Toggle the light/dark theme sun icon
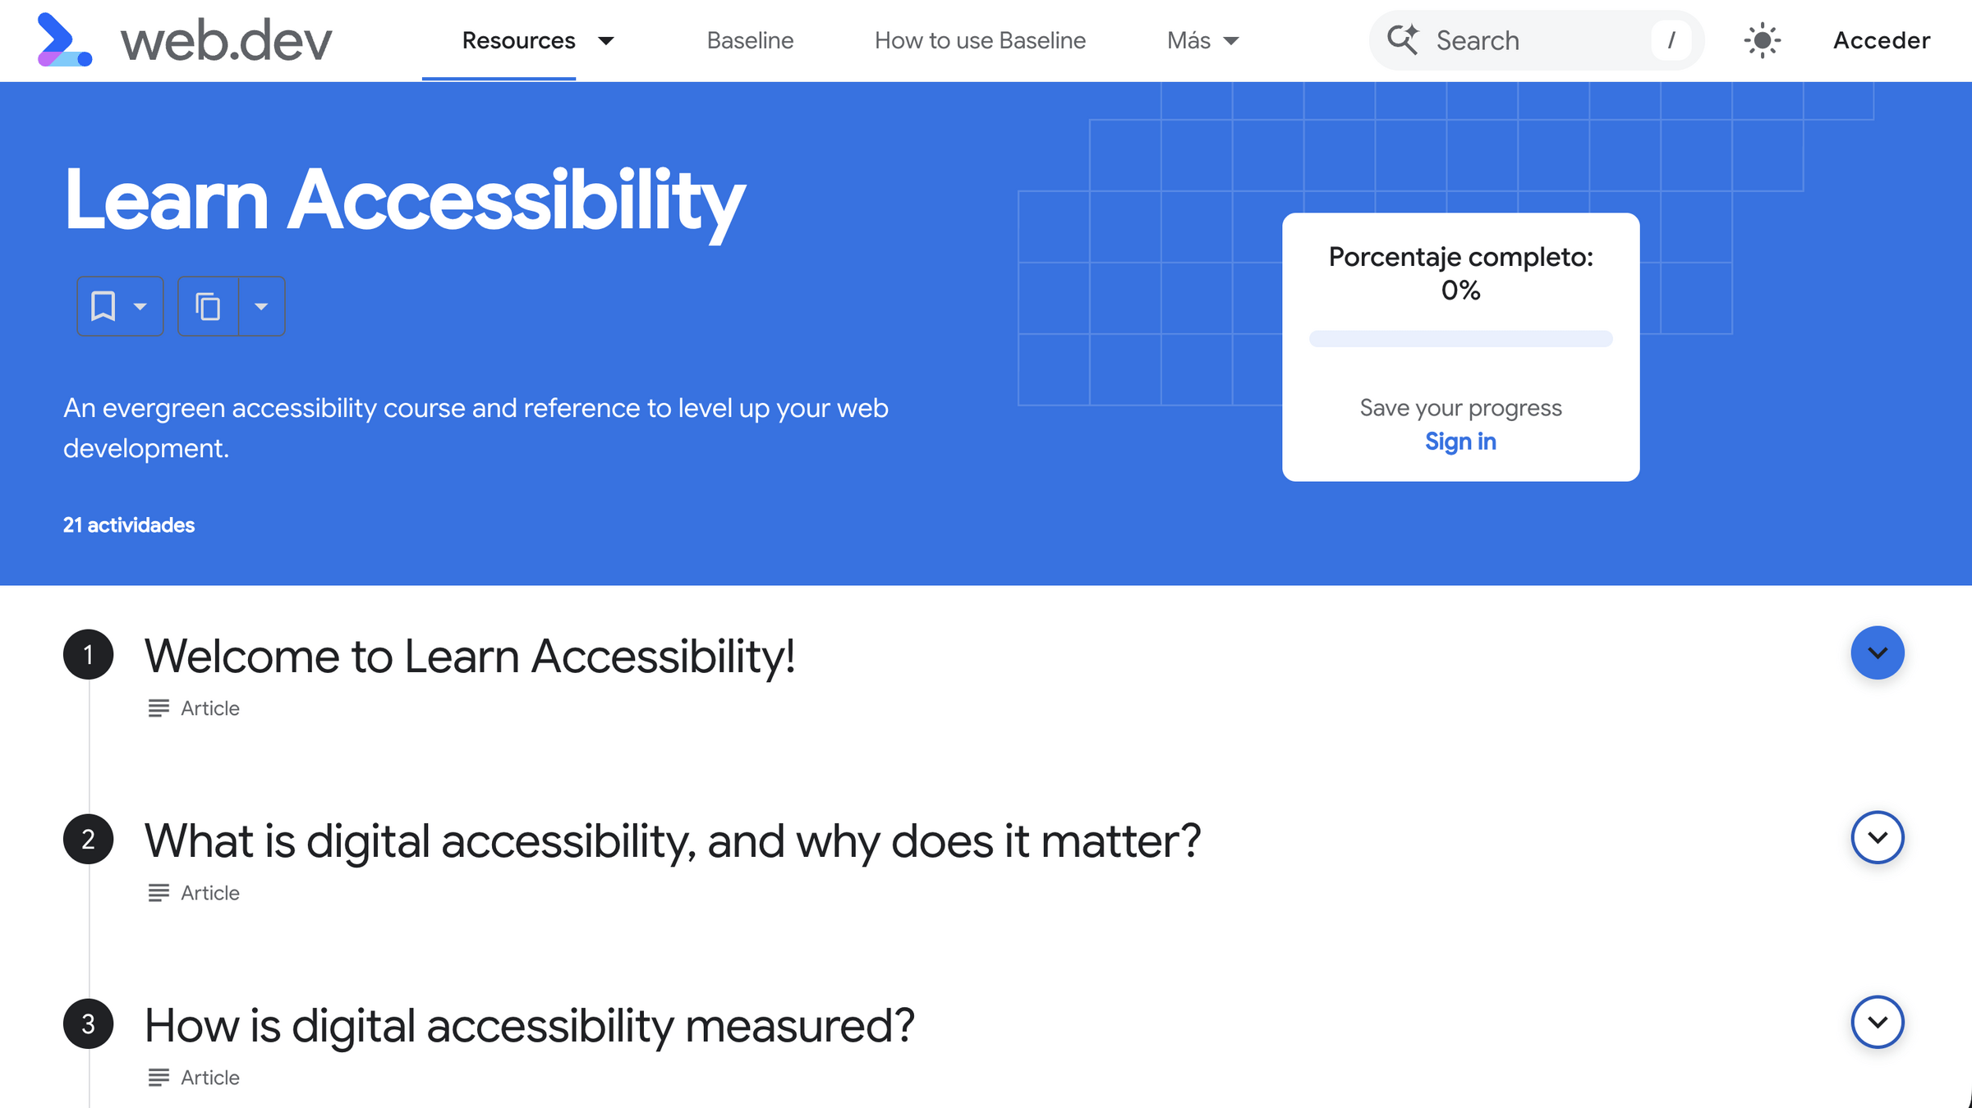The height and width of the screenshot is (1108, 1972). coord(1762,40)
